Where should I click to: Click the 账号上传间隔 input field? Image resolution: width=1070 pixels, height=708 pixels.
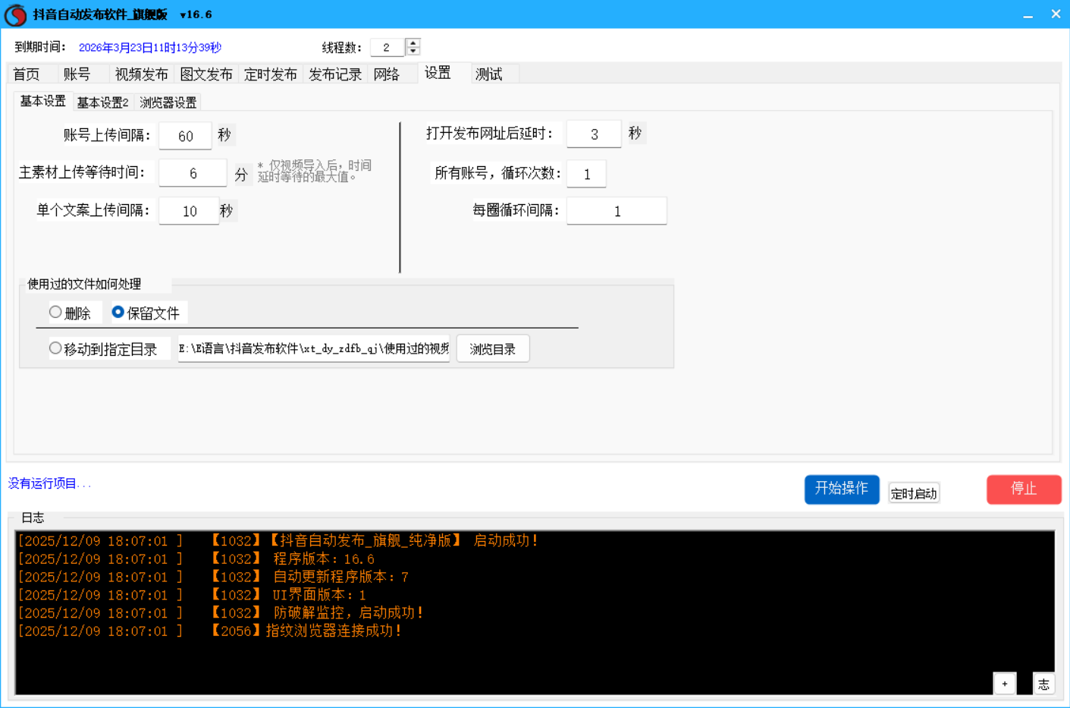(x=185, y=136)
